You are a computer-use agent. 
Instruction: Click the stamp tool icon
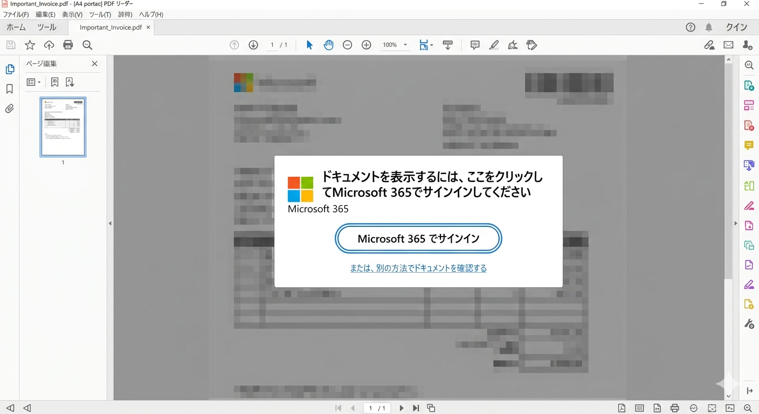[x=532, y=45]
